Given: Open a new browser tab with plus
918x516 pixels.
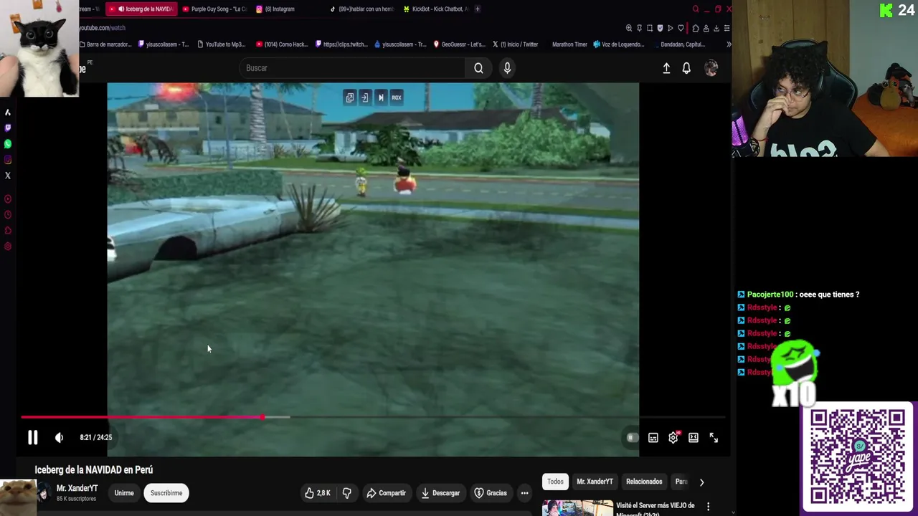Looking at the screenshot, I should tap(478, 9).
